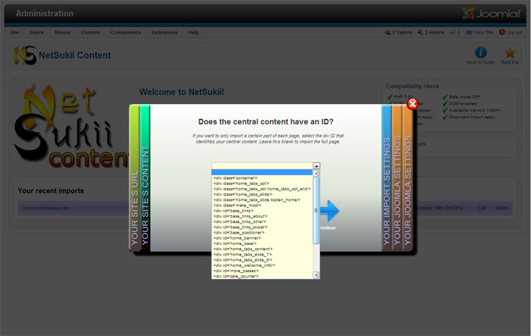
Task: Click the Rate this label
Action: point(510,62)
